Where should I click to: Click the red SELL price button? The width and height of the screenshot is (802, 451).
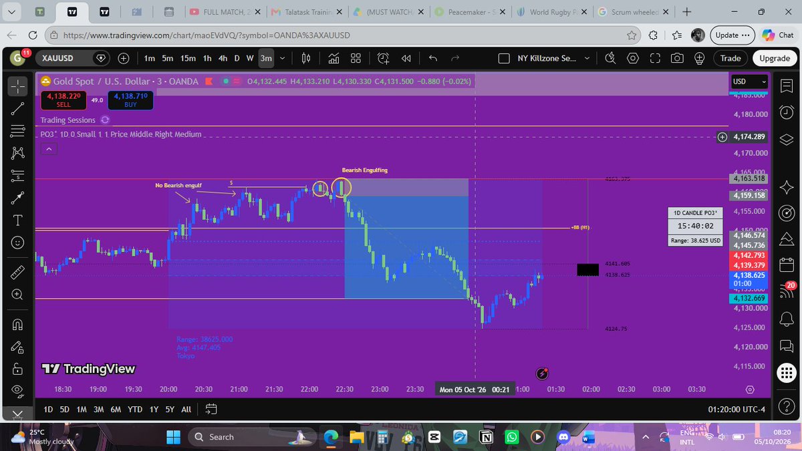pos(62,100)
